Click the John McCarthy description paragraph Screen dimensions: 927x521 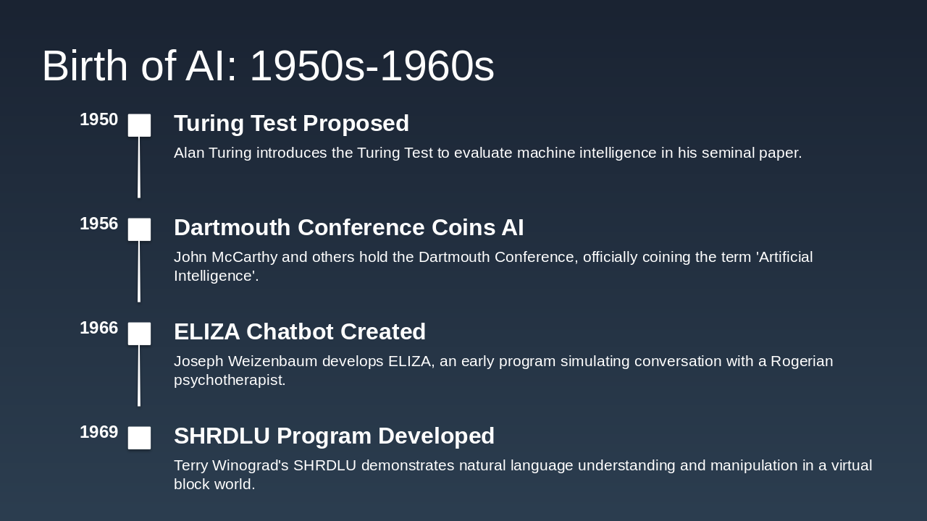point(492,266)
